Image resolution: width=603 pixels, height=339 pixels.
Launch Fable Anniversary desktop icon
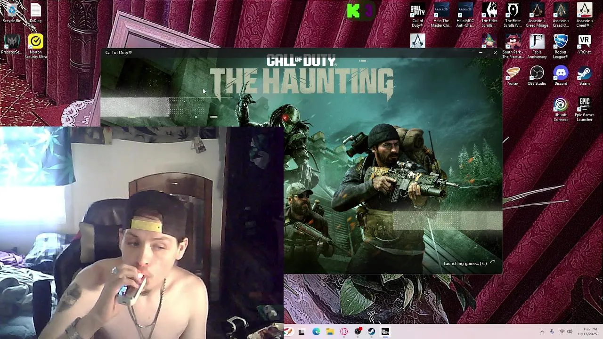click(537, 47)
